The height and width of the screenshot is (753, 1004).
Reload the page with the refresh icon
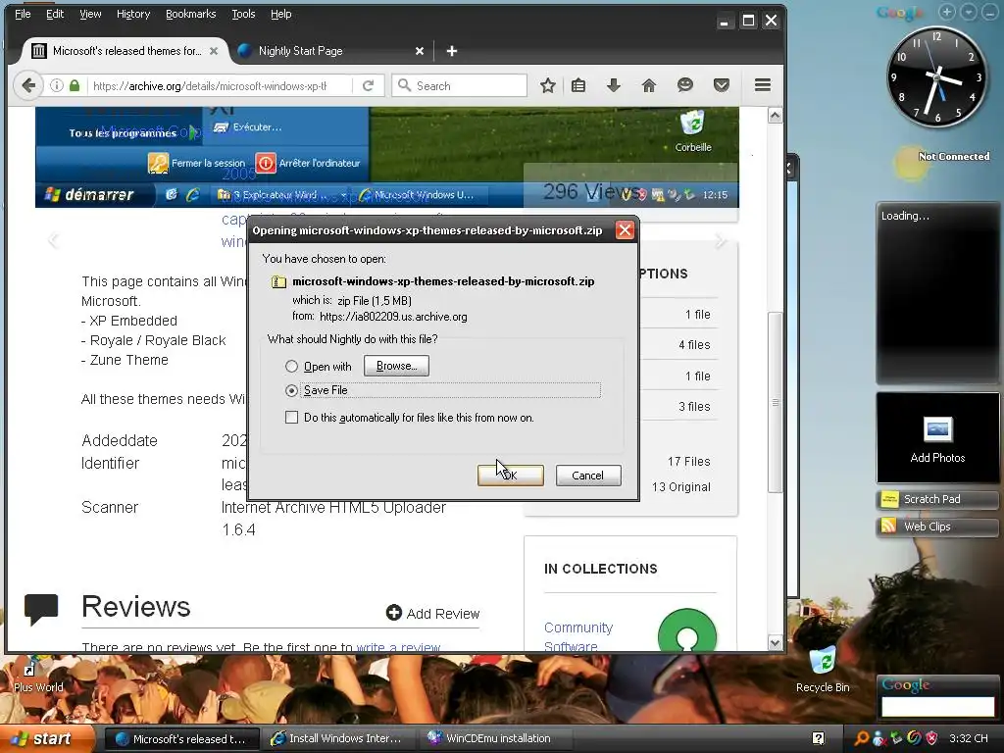pos(369,86)
